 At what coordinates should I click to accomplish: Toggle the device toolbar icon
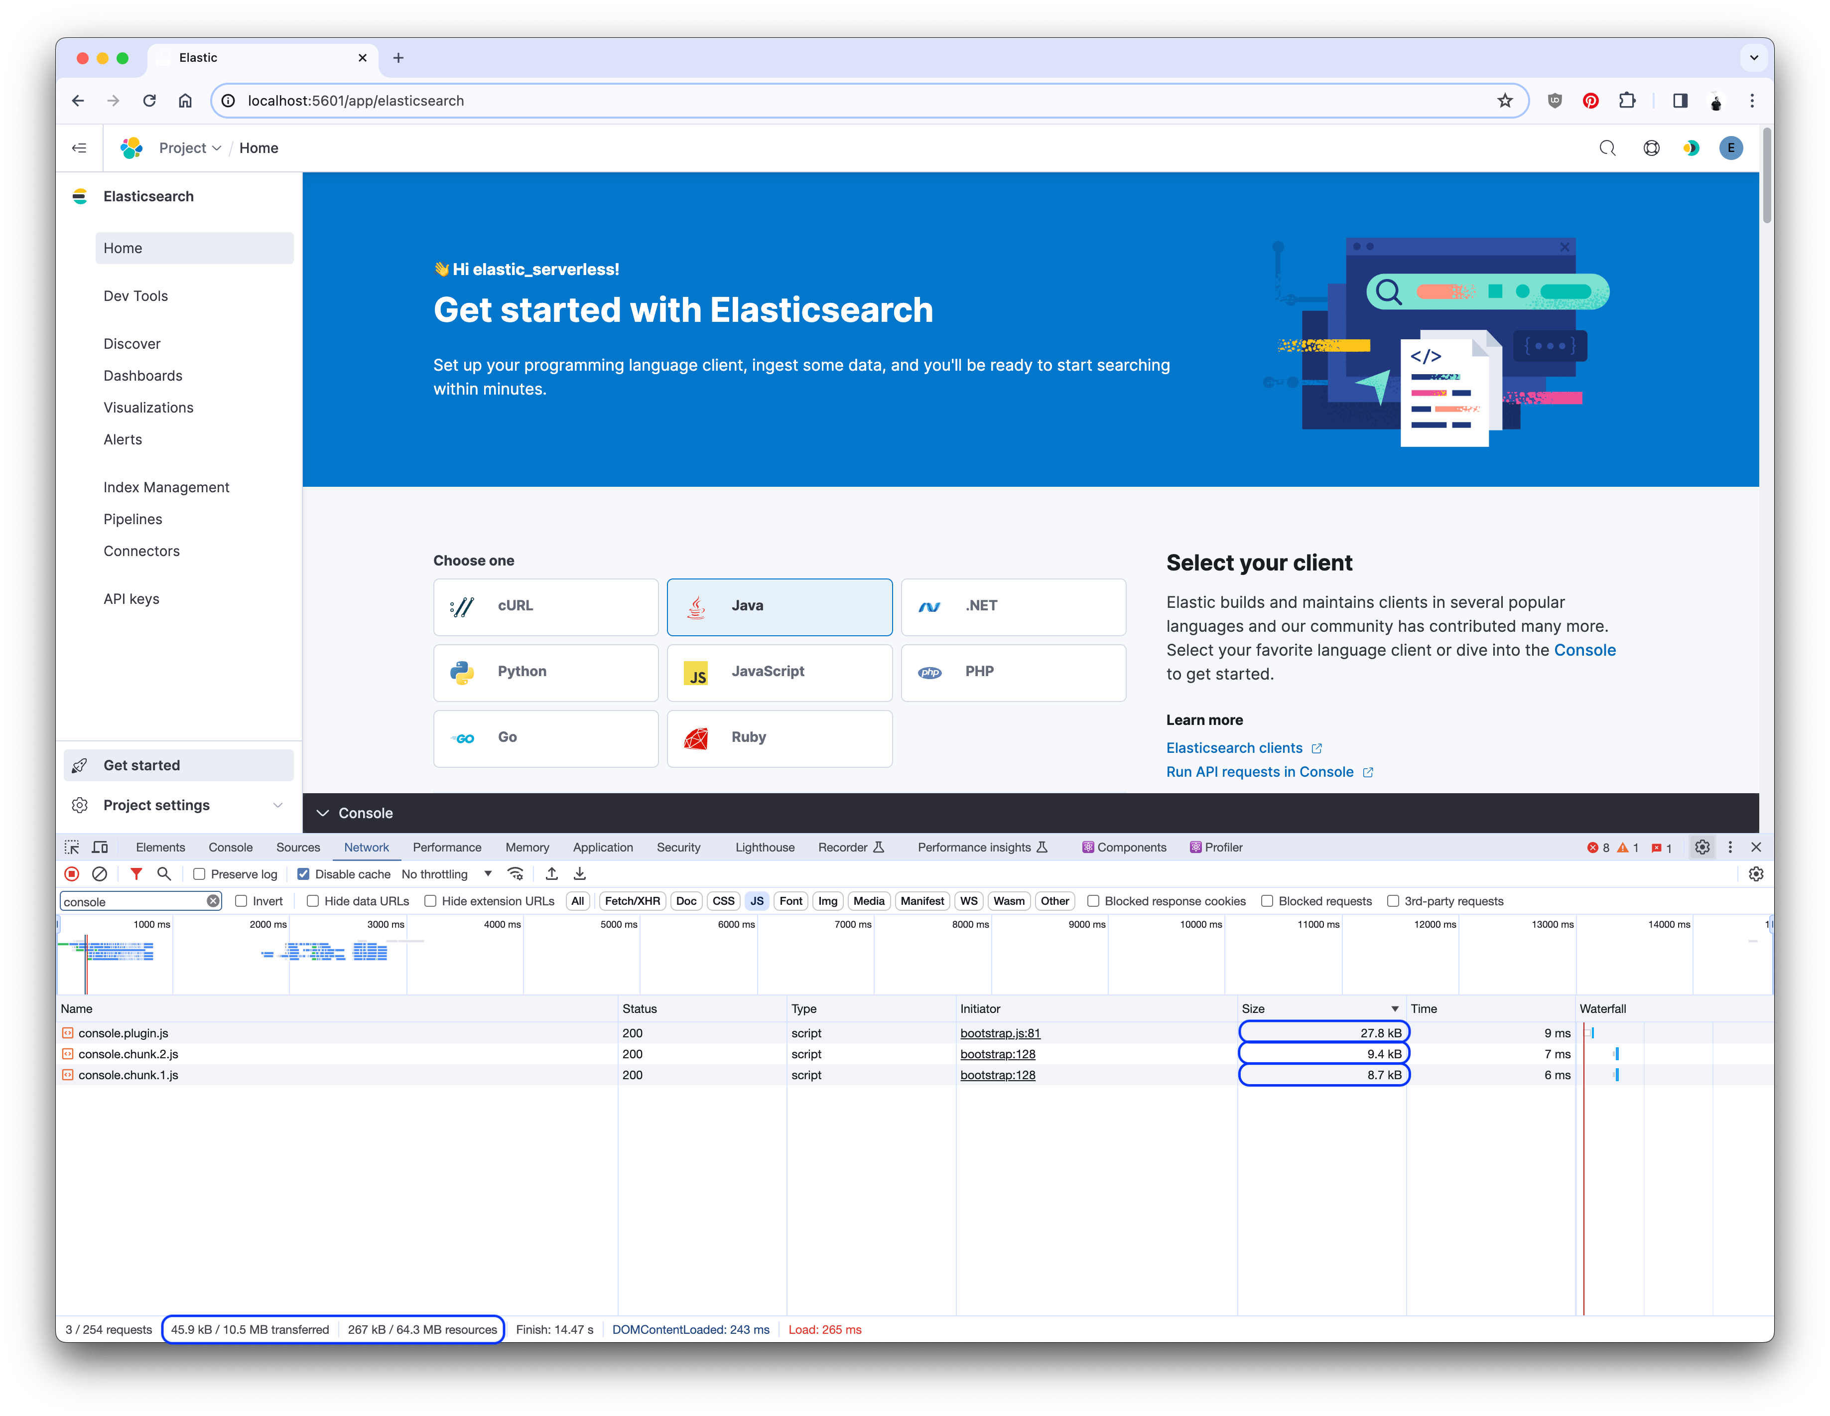click(x=100, y=848)
